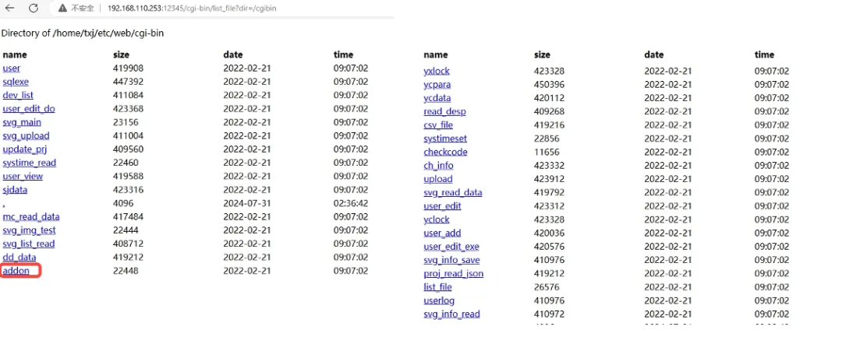
Task: Open the dd_data link
Action: 19,257
